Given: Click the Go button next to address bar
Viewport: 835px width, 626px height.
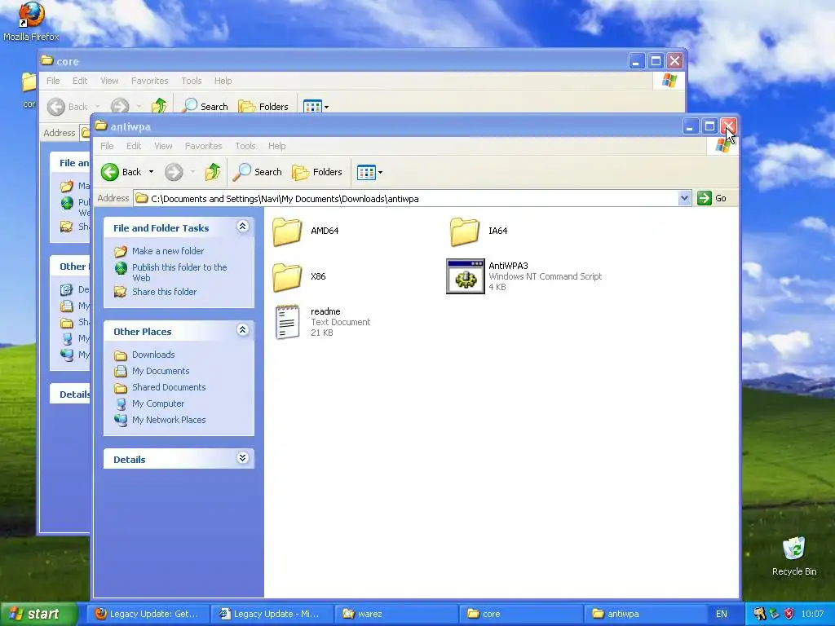Looking at the screenshot, I should point(712,198).
